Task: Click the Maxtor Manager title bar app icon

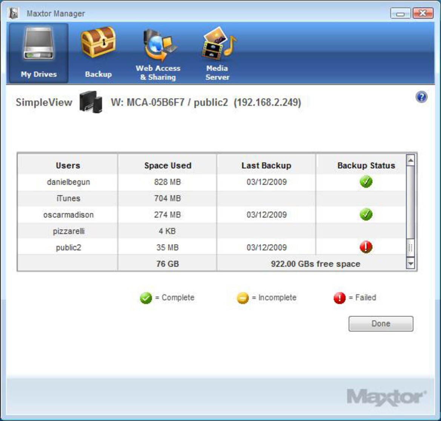Action: point(14,13)
